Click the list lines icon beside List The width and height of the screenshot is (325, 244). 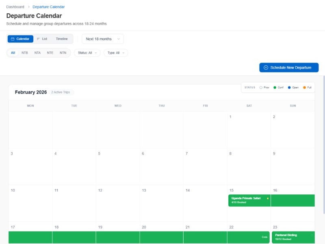[38, 39]
